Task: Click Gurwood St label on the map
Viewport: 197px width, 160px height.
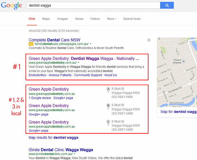Action: click(175, 90)
